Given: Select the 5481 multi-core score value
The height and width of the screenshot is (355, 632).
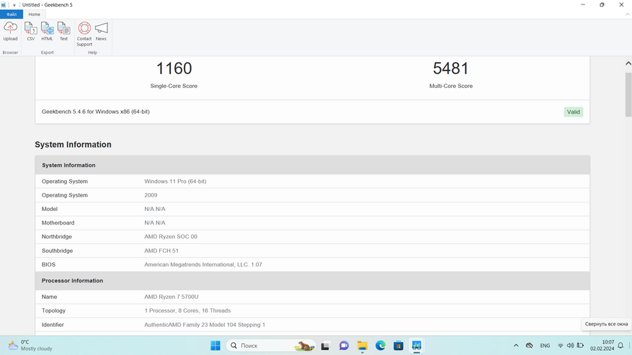Looking at the screenshot, I should (x=450, y=68).
